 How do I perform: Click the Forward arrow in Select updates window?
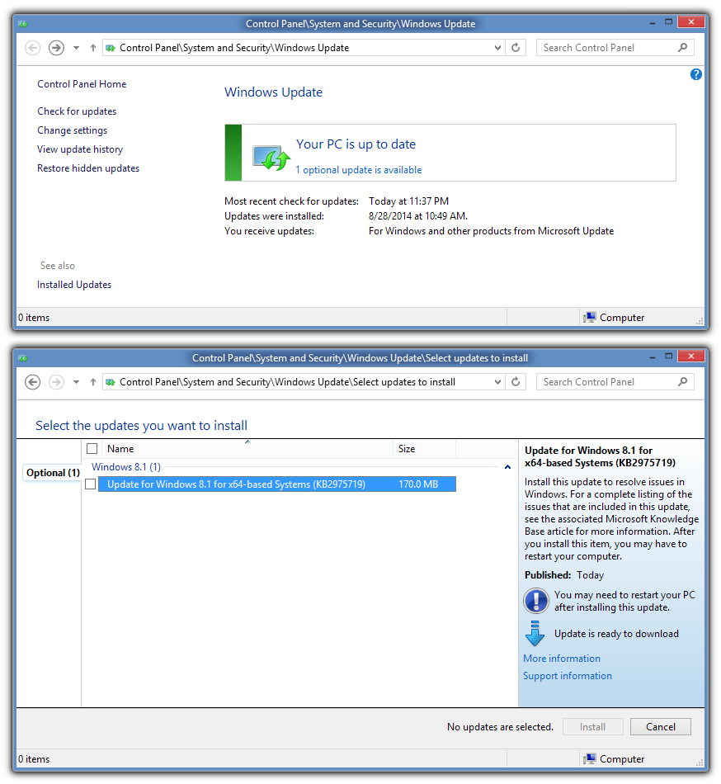[56, 382]
